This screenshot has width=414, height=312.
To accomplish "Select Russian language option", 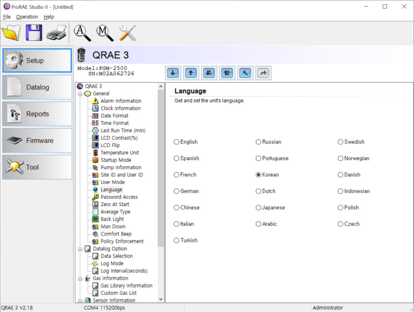I will 268,142.
